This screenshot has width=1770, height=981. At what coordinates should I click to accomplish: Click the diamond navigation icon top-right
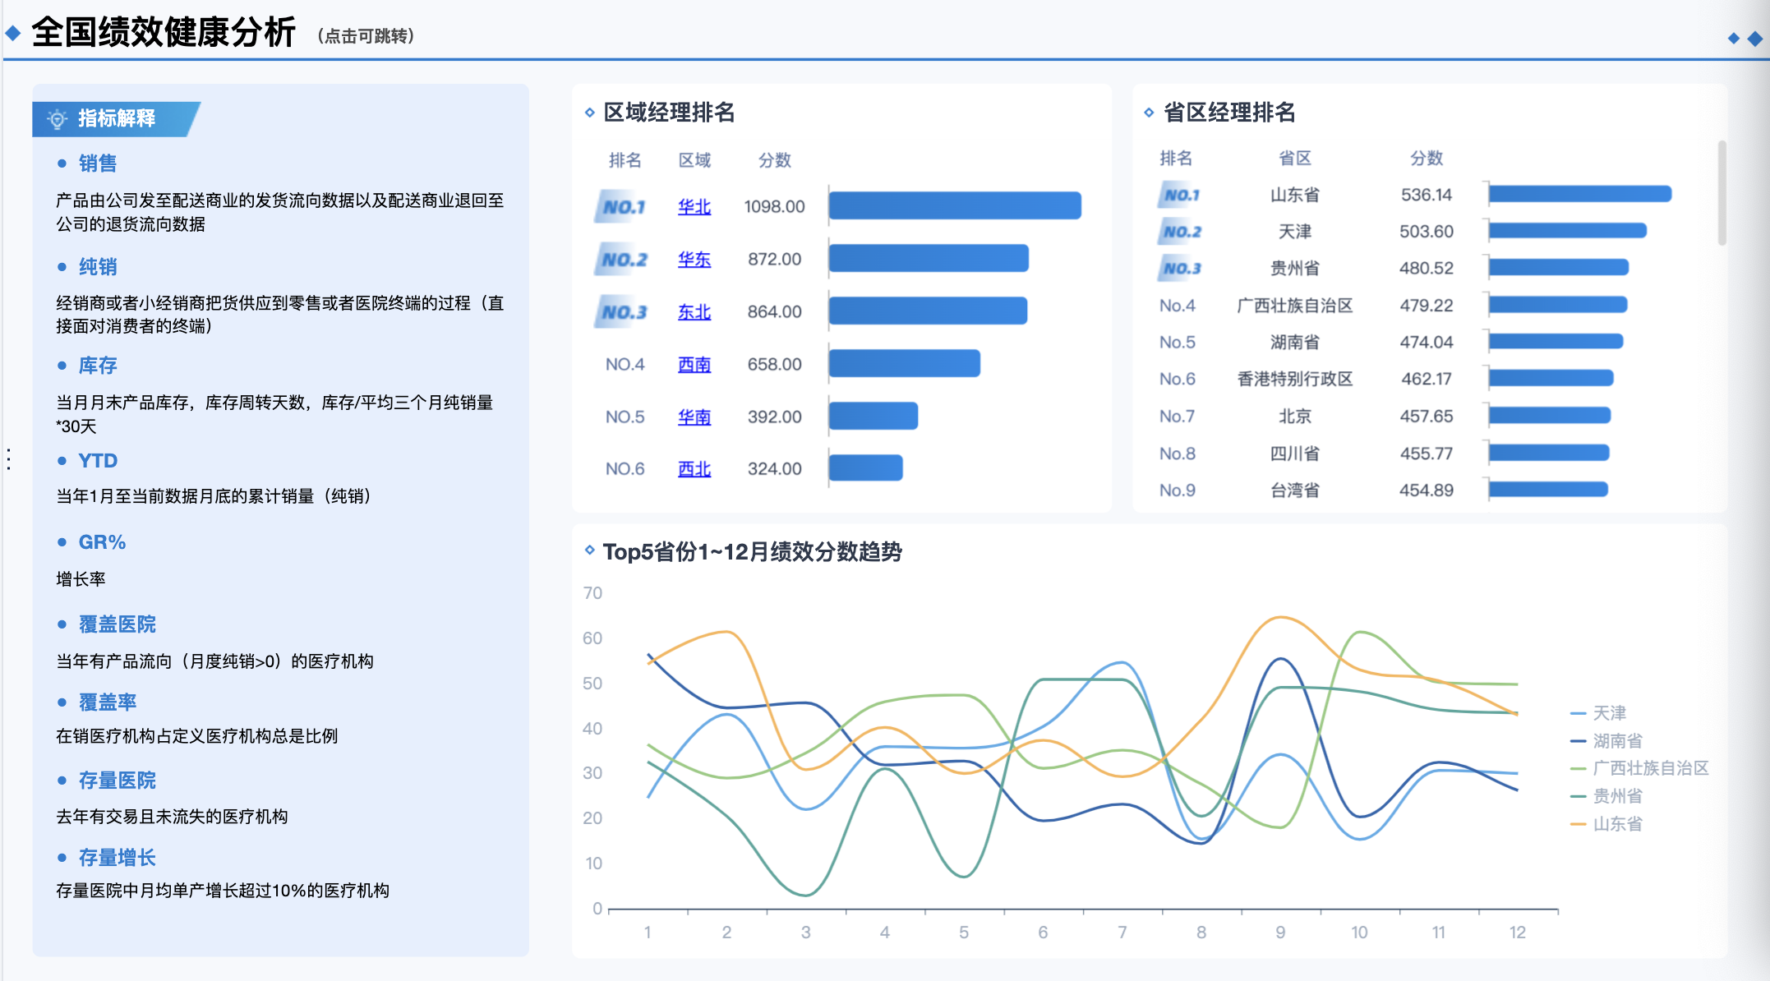1753,38
